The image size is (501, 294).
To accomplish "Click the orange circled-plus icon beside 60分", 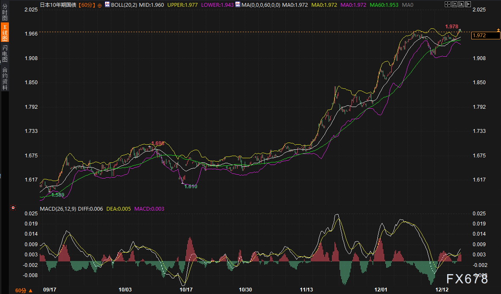I will click(100, 5).
